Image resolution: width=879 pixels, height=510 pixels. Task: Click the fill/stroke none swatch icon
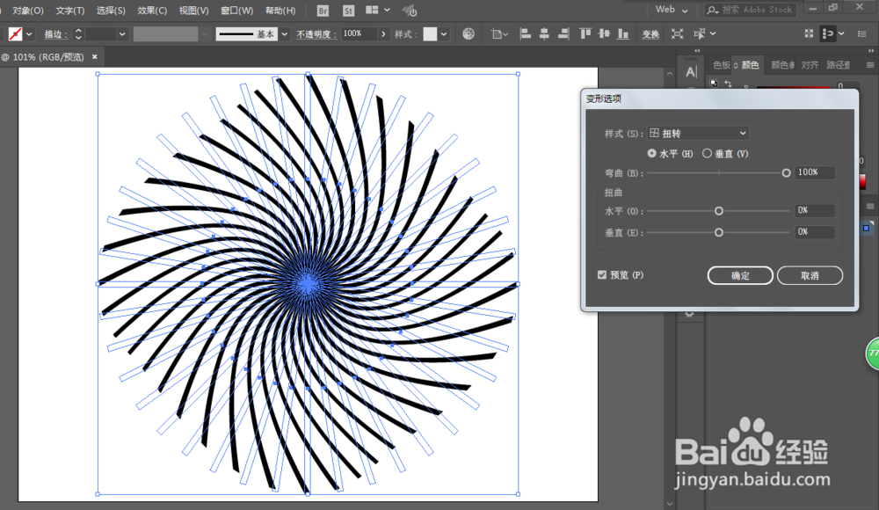click(x=15, y=34)
